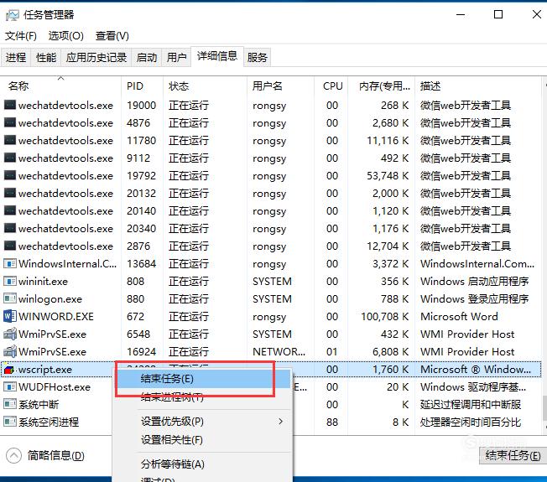Image resolution: width=547 pixels, height=482 pixels.
Task: Sort by the 内存(专用... column header
Action: (381, 86)
